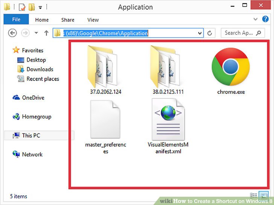Select Favorites in navigation pane
This screenshot has height=205, width=274.
(x=28, y=50)
